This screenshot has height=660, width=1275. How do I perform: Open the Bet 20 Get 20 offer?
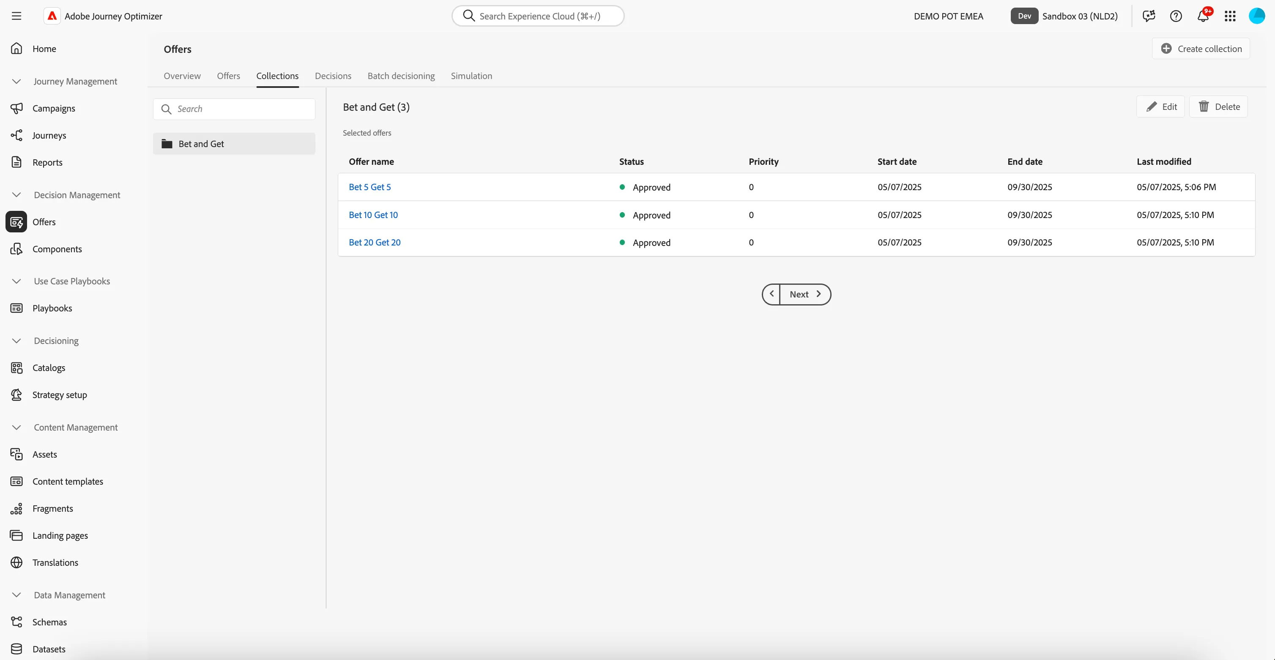(375, 243)
